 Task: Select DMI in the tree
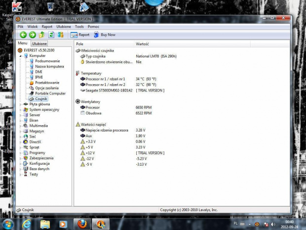(38, 72)
